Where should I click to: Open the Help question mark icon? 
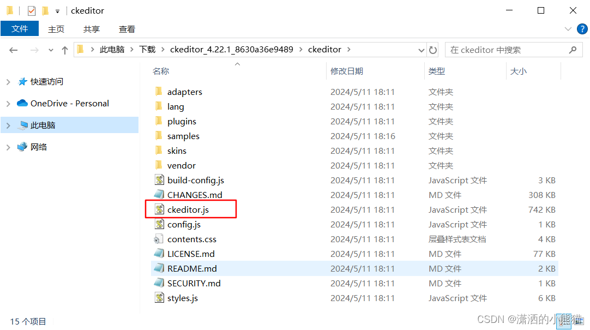pos(582,29)
